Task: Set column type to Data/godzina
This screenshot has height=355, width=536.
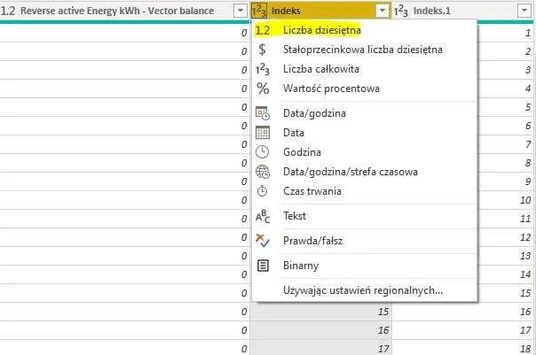Action: pos(365,113)
